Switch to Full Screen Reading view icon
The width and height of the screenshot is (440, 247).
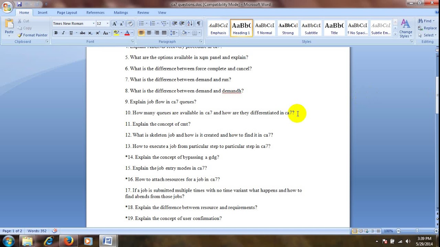point(361,231)
